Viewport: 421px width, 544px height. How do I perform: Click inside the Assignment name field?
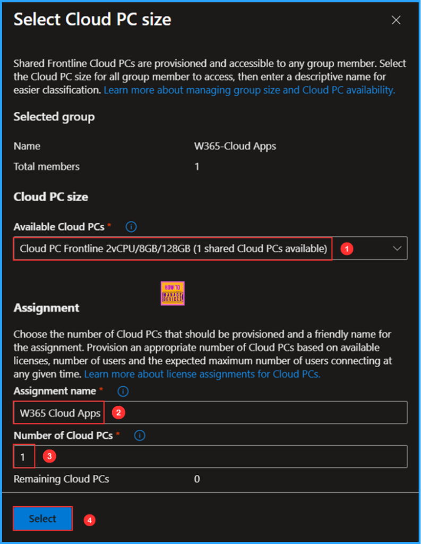click(212, 412)
